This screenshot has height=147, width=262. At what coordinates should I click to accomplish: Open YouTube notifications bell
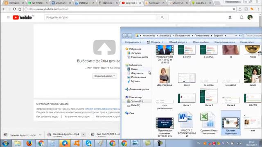(242, 17)
